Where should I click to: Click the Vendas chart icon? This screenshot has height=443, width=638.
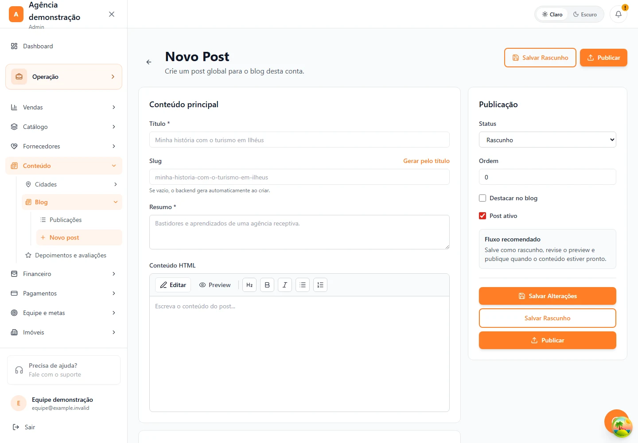pos(14,107)
